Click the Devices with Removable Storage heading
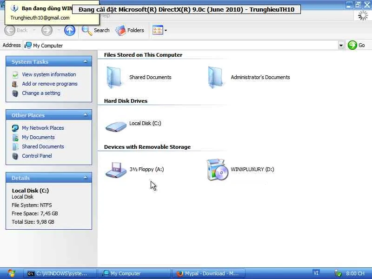The width and height of the screenshot is (372, 279). [x=147, y=147]
